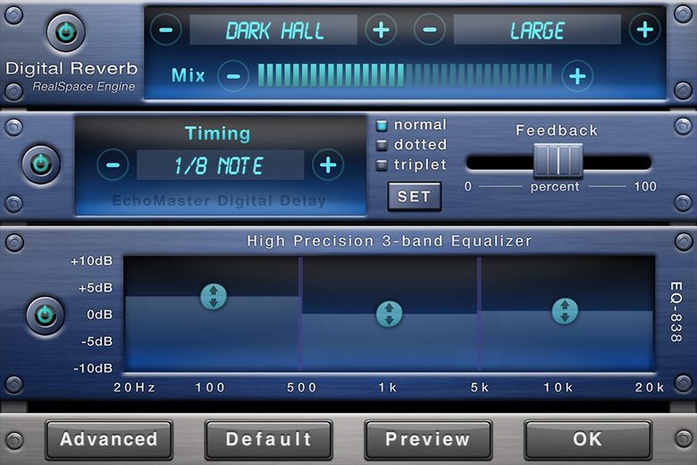The image size is (697, 465).
Task: Click the reverb Mix level meter
Action: tap(405, 75)
